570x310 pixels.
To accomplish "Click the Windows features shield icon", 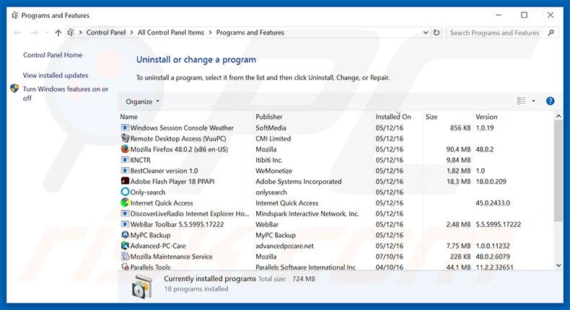I will [14, 88].
